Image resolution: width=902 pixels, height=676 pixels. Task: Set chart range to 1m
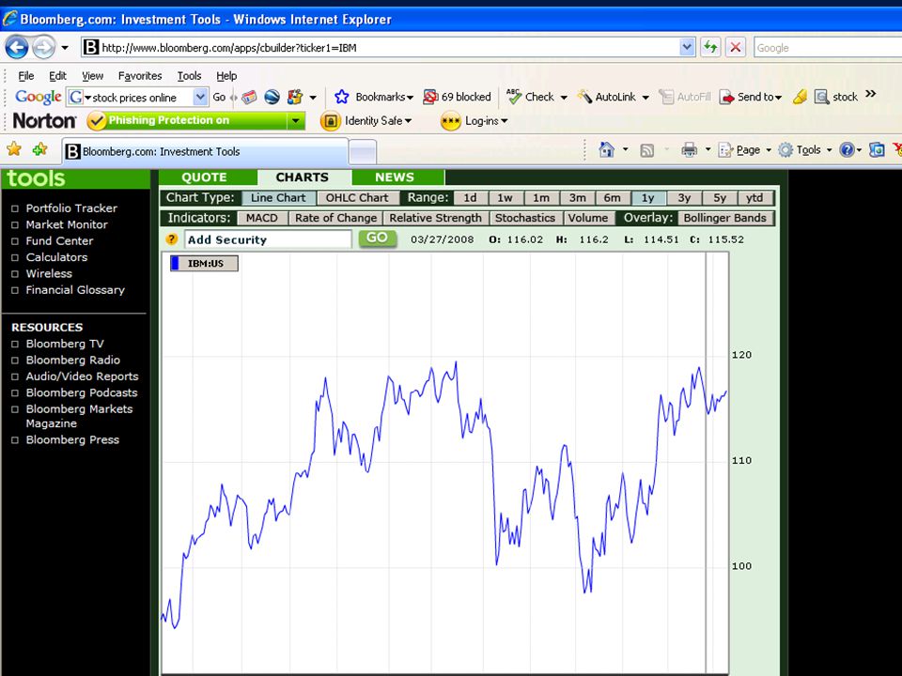541,198
